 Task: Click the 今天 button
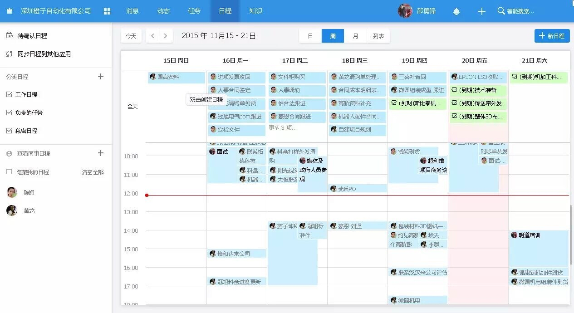pyautogui.click(x=131, y=36)
